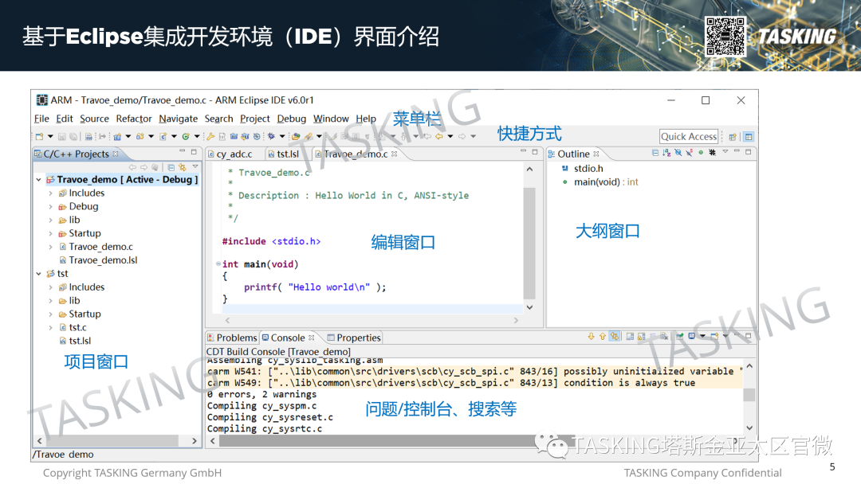861x484 pixels.
Task: Close the Travoe_demo.c editor tab
Action: [x=395, y=154]
